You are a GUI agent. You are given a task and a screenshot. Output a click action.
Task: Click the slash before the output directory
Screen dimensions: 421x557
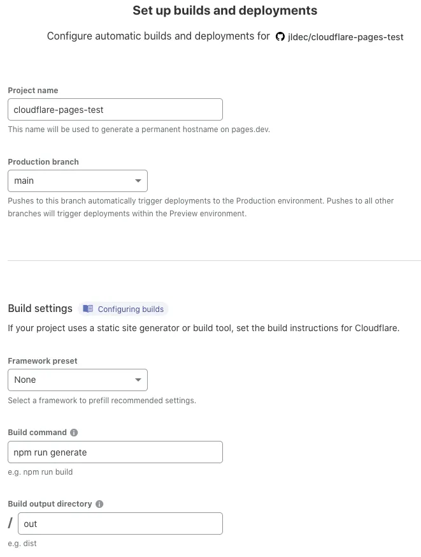tap(9, 523)
